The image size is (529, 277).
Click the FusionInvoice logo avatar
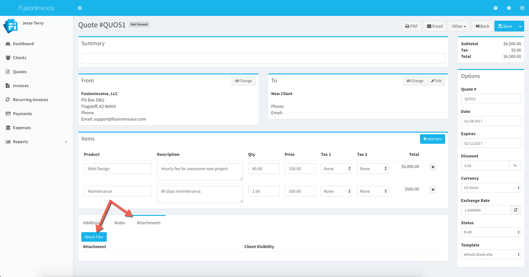[10, 26]
